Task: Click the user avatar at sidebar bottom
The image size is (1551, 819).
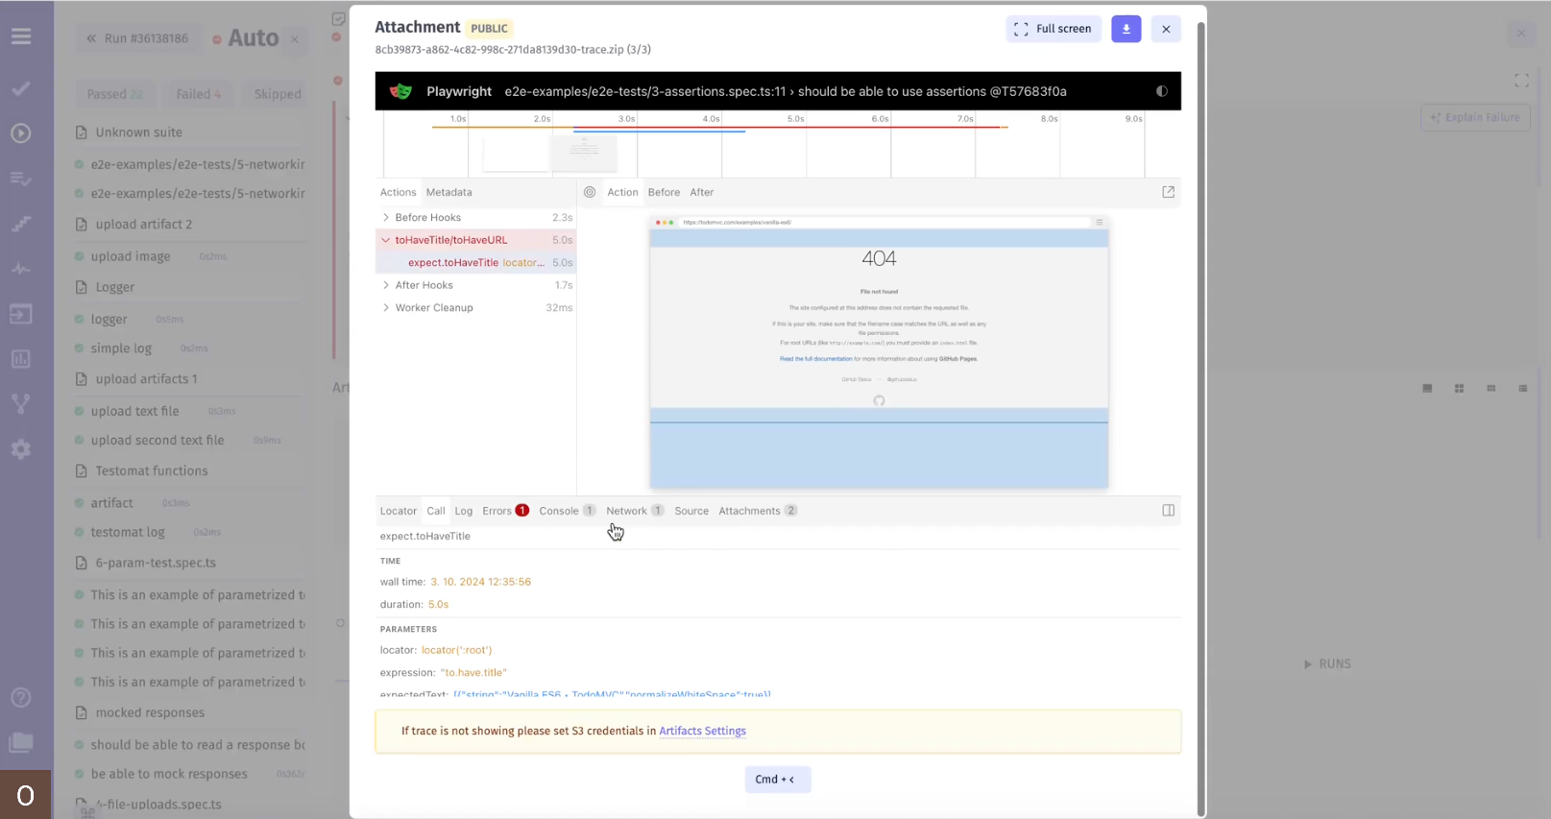Action: click(x=26, y=795)
